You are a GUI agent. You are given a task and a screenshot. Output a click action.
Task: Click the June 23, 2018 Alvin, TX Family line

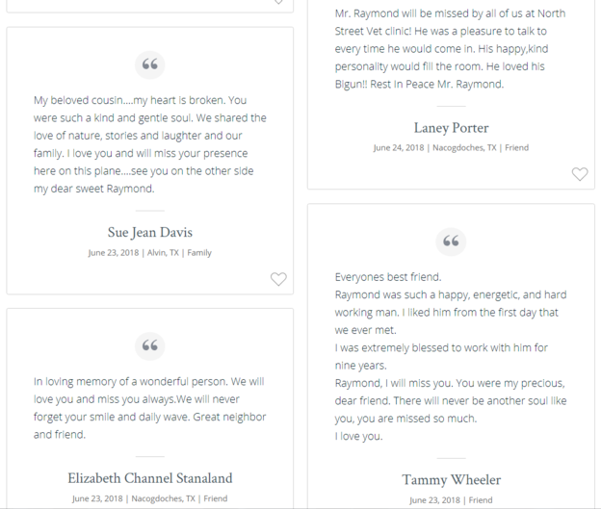tap(150, 253)
